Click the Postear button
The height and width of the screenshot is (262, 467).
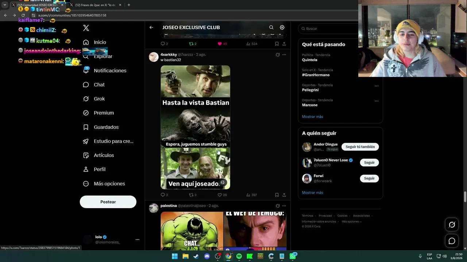coord(108,202)
